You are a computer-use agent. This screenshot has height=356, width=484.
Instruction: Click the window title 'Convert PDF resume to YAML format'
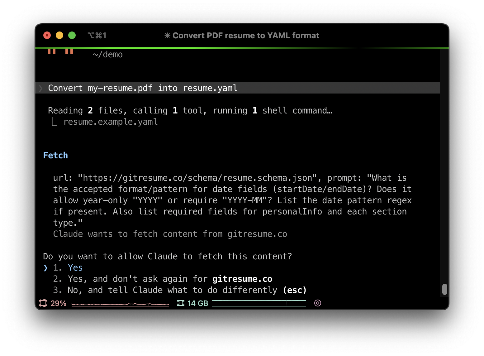pos(246,36)
